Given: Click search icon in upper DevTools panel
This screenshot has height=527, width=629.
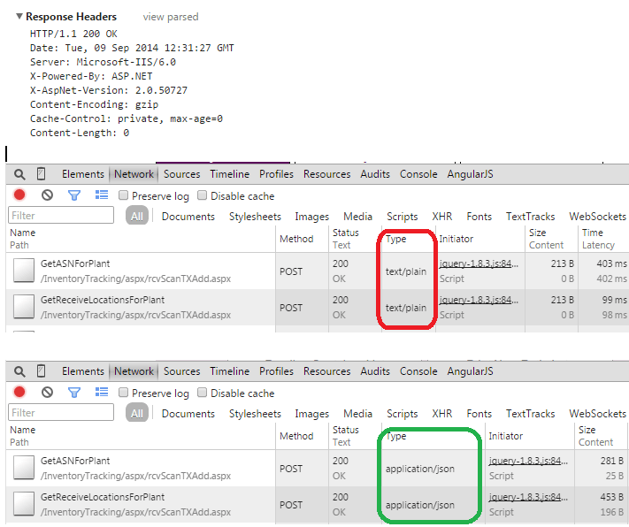Looking at the screenshot, I should coord(19,174).
